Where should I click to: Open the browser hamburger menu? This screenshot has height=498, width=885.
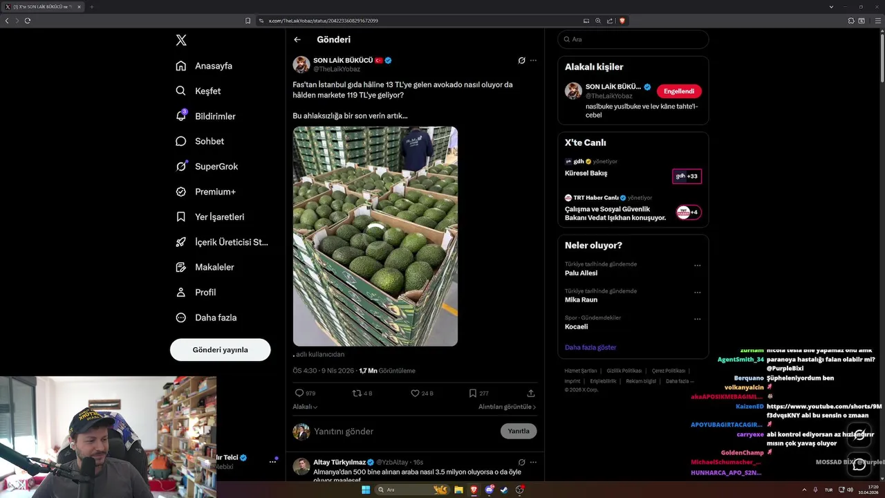coord(879,21)
